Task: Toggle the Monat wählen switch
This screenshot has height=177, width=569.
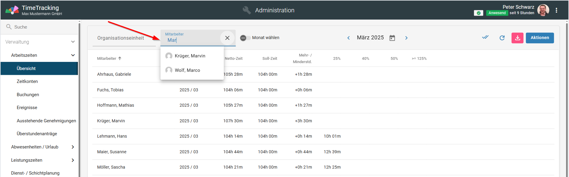Action: tap(245, 38)
